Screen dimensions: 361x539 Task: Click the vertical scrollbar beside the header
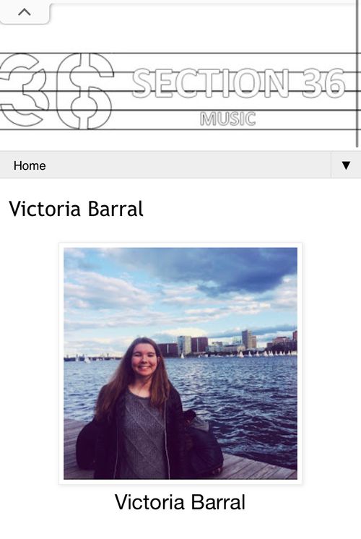[x=357, y=74]
